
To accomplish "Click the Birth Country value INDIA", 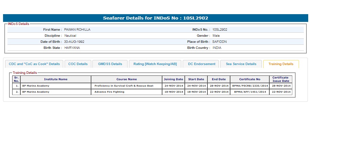I will tap(217, 48).
